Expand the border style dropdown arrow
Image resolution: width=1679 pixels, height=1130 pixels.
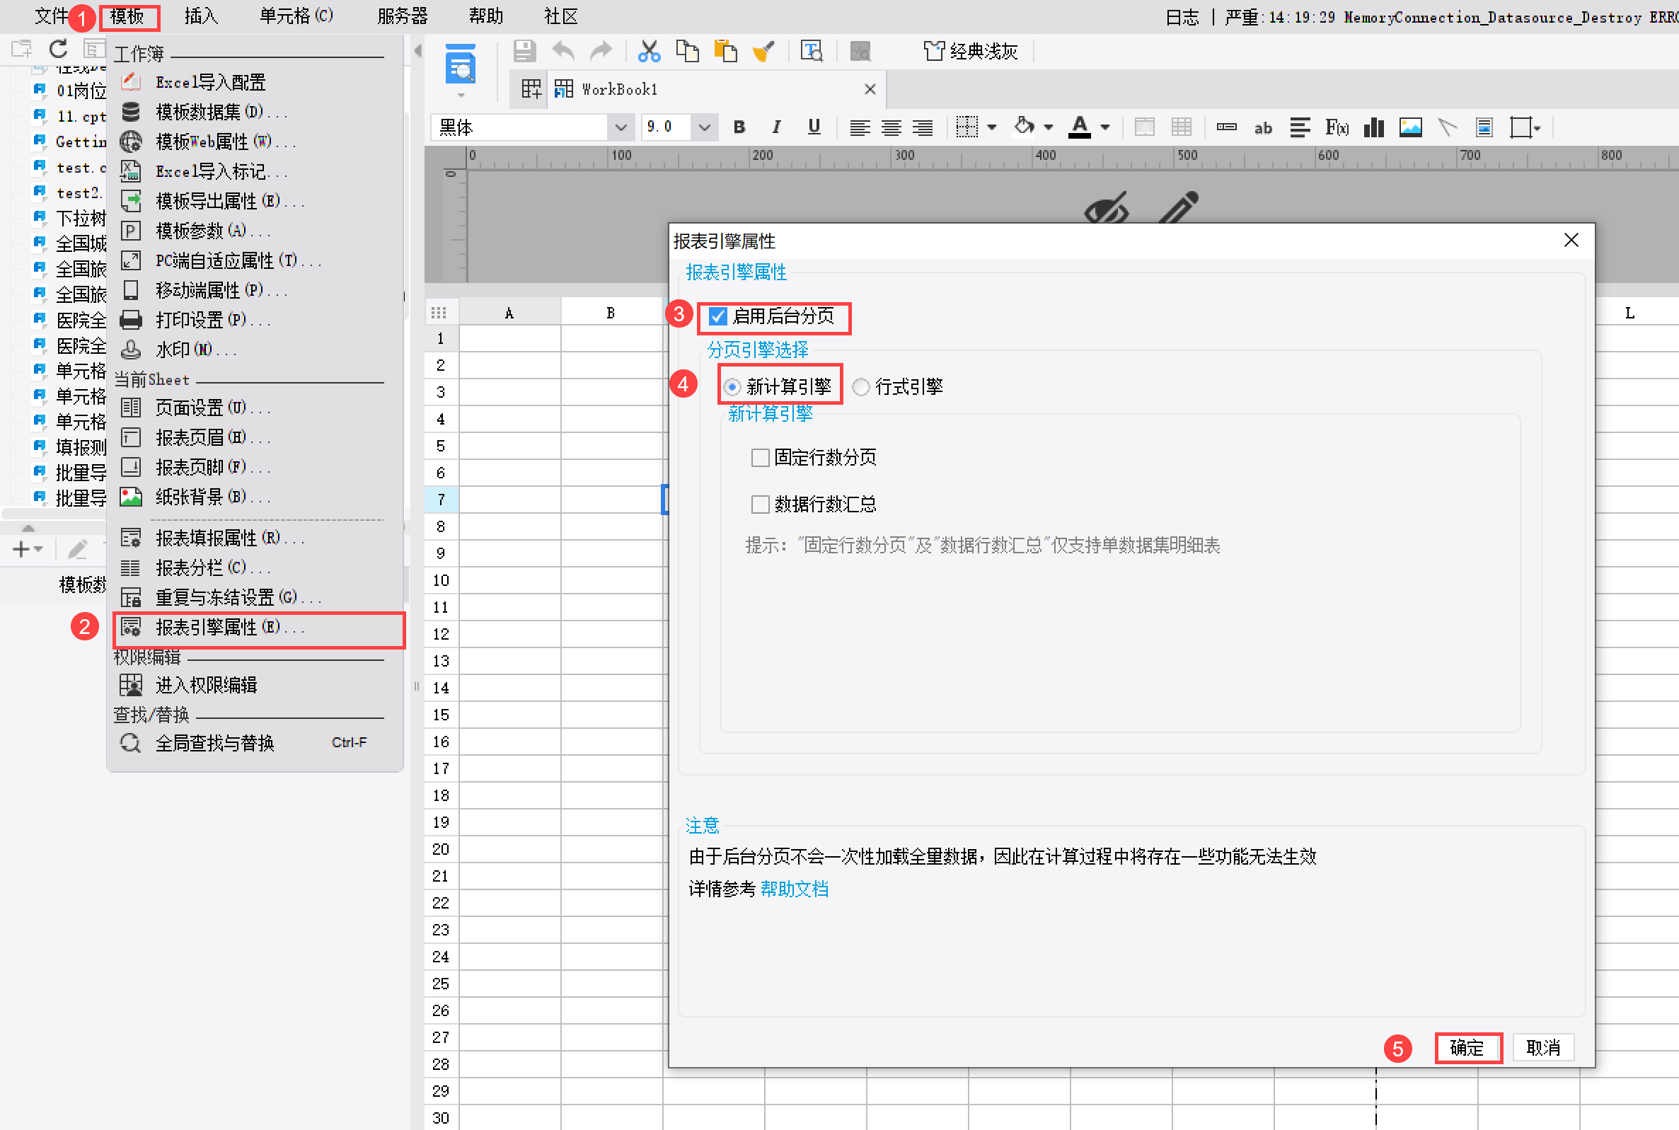(x=991, y=128)
